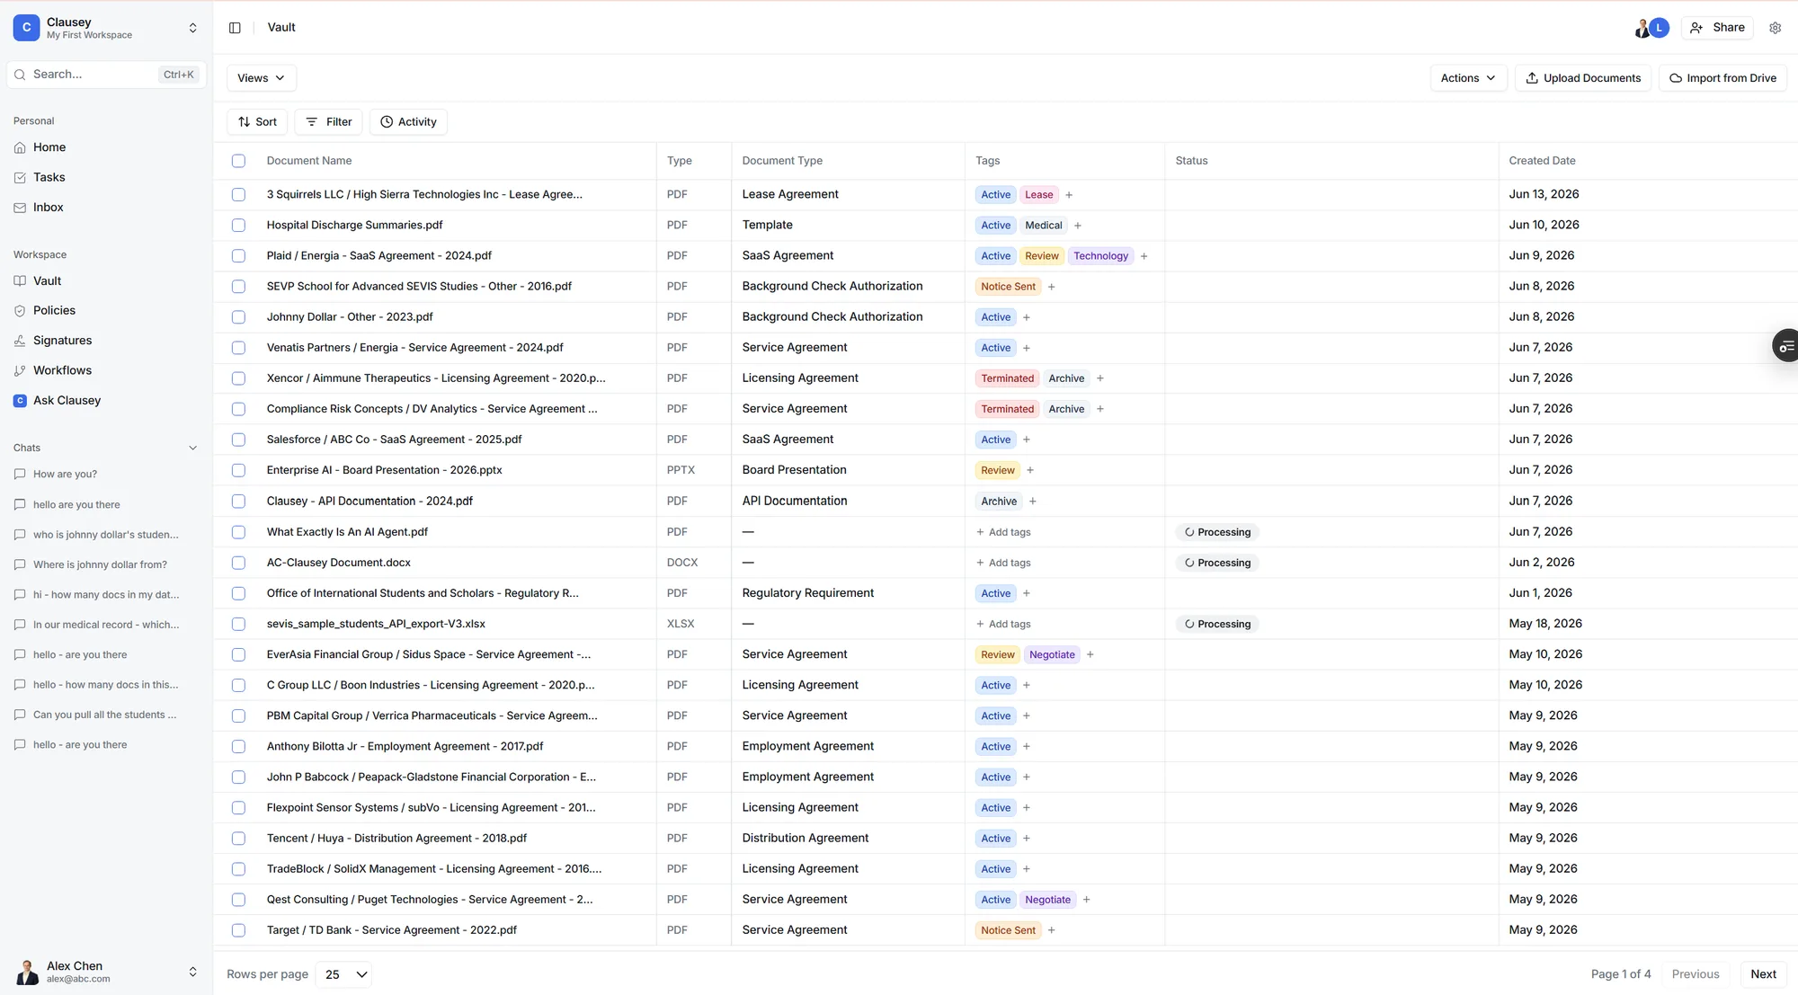Expand Alex Chen account menu
Viewport: 1798px width, 995px height.
(x=192, y=972)
